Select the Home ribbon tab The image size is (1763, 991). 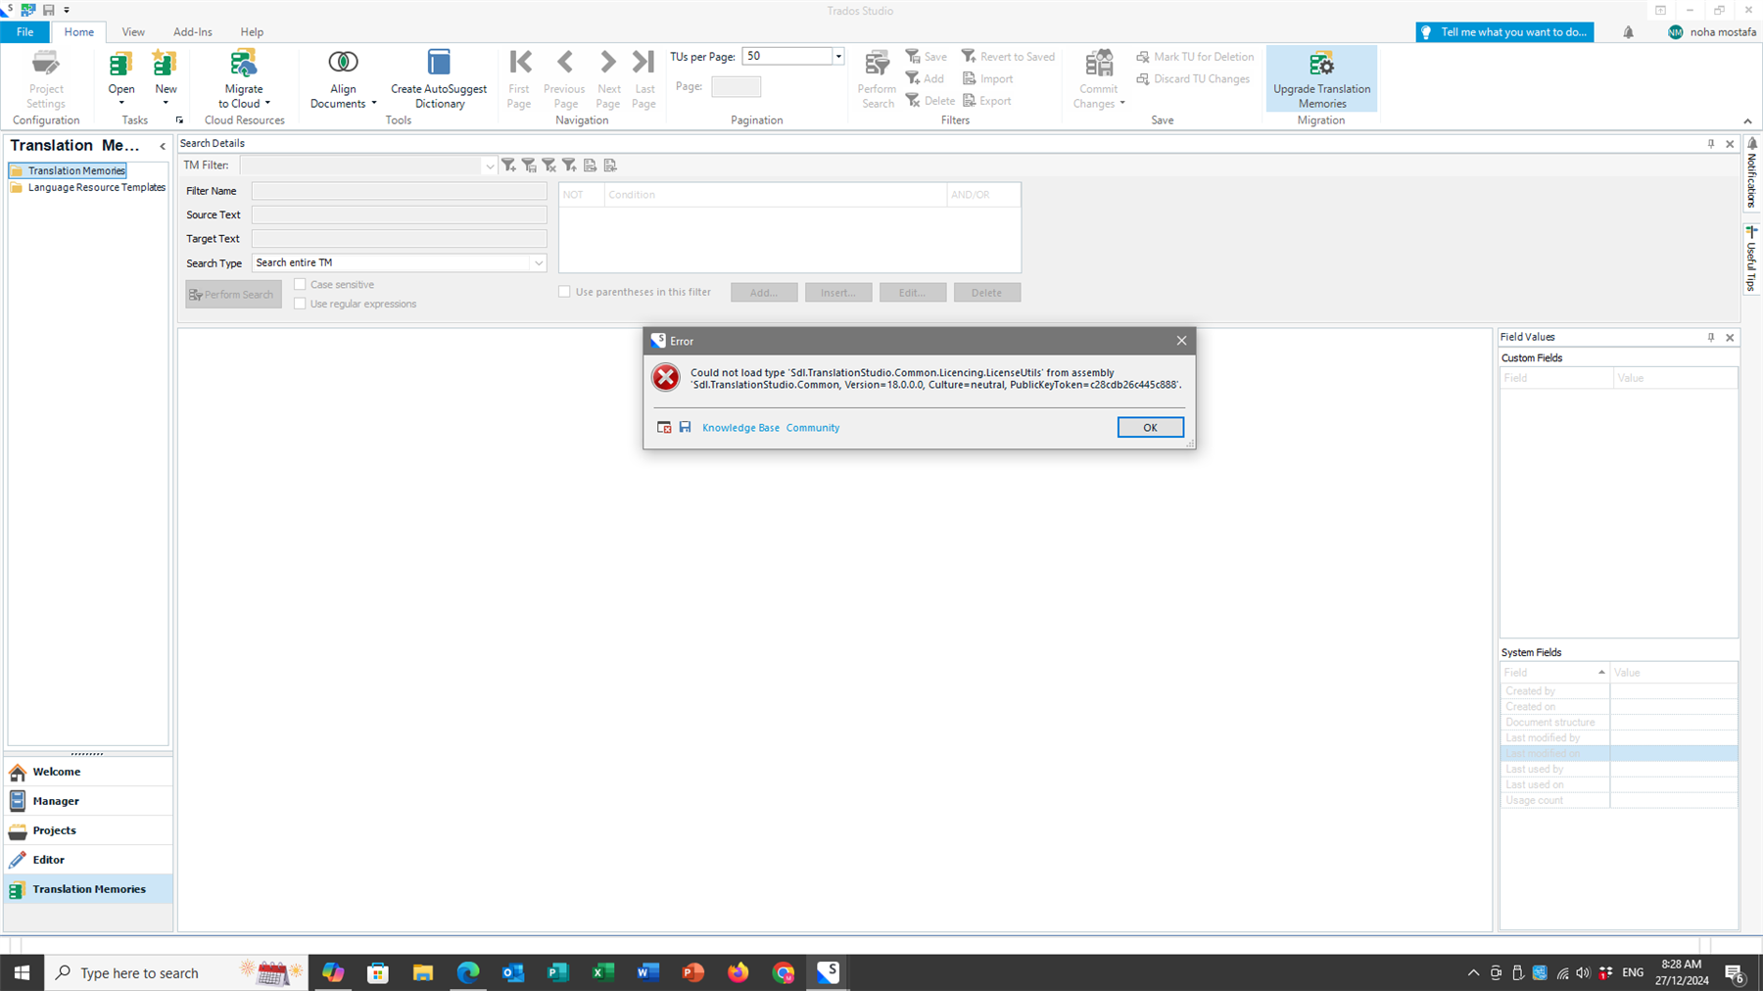(79, 31)
